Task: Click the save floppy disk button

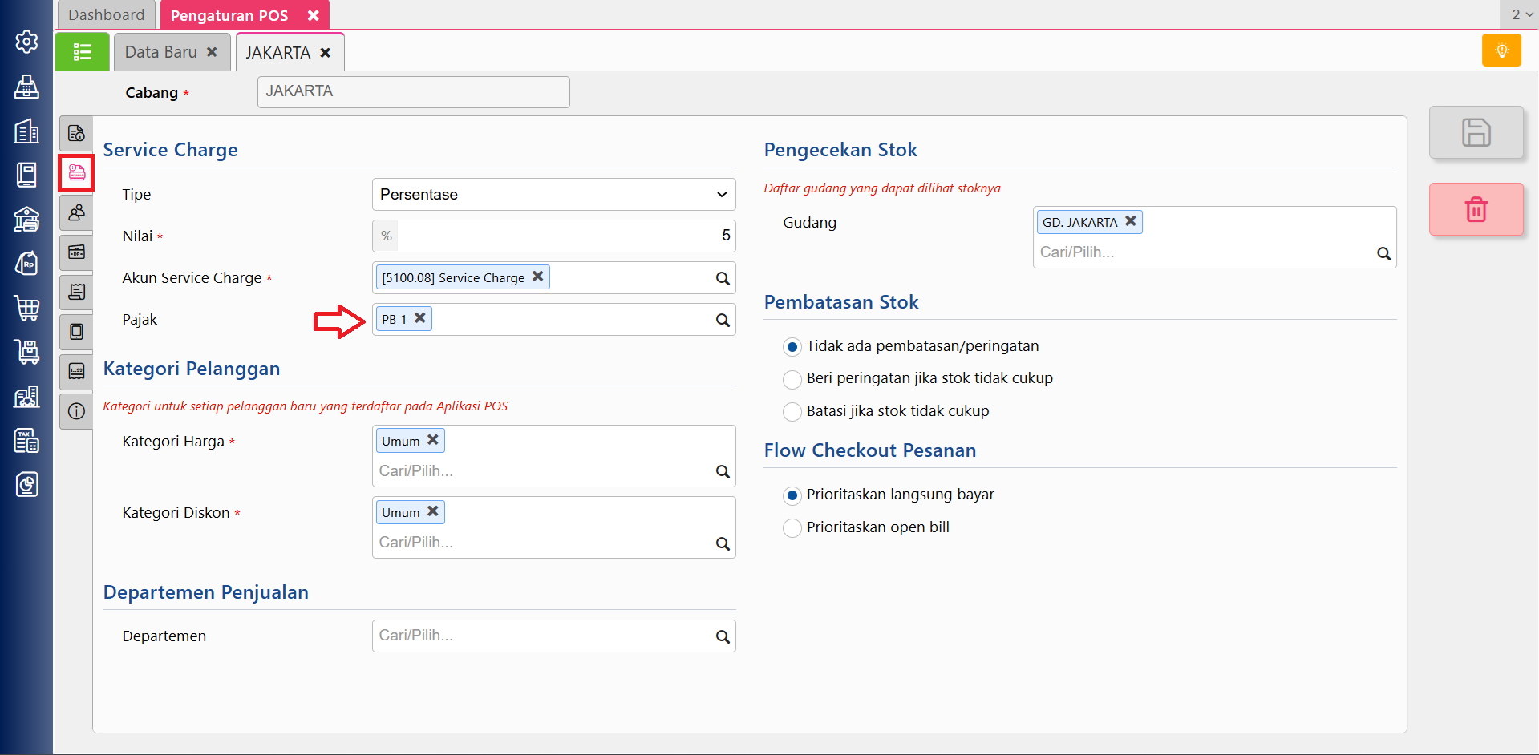Action: point(1476,133)
